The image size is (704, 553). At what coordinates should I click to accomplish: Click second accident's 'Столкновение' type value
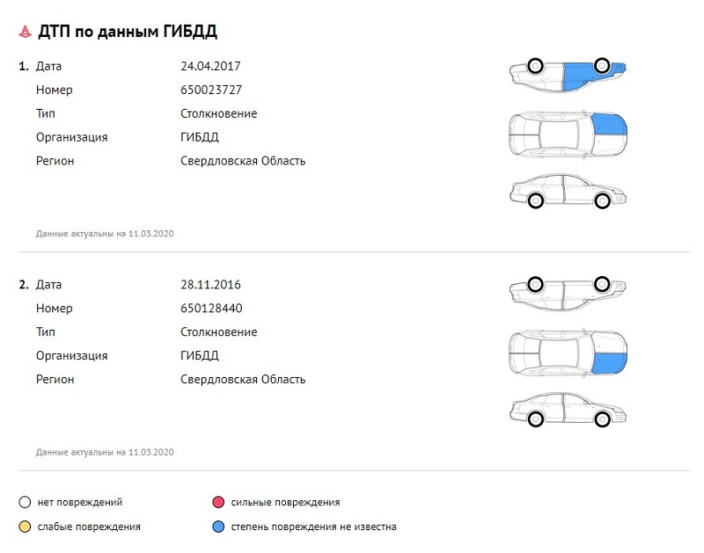pyautogui.click(x=218, y=332)
